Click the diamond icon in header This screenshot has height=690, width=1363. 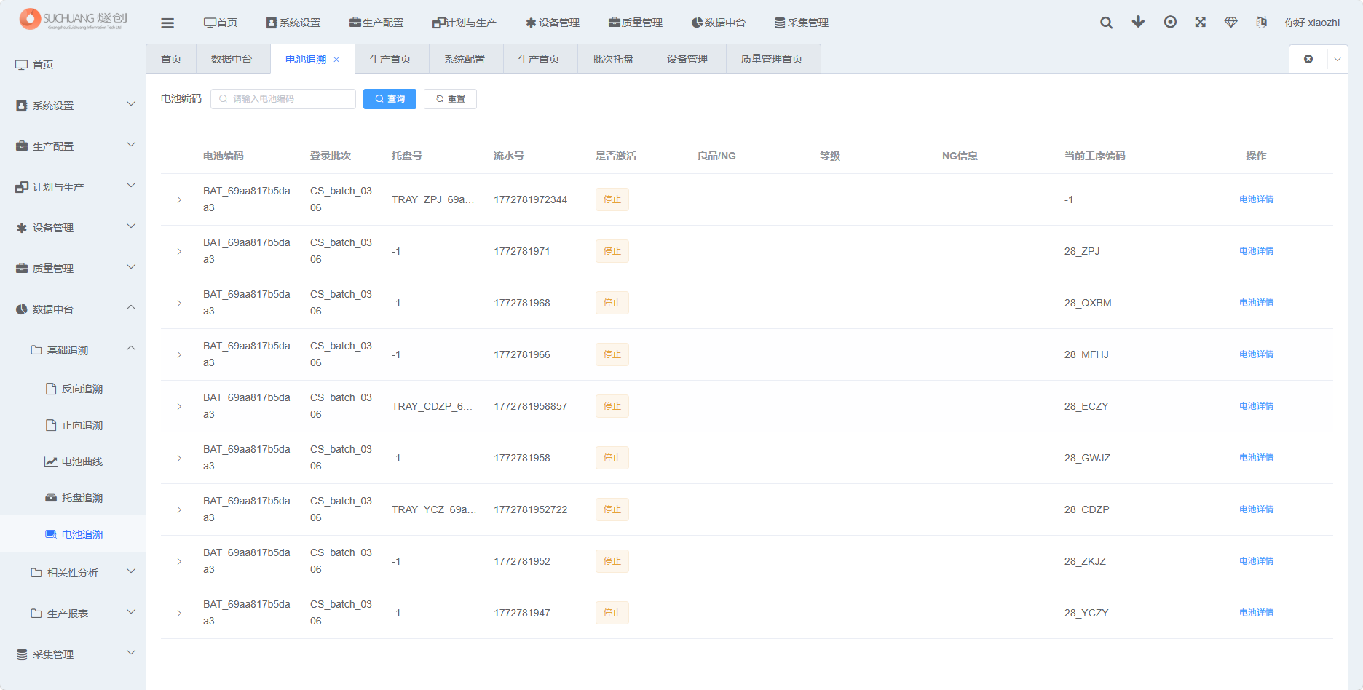[x=1231, y=23]
